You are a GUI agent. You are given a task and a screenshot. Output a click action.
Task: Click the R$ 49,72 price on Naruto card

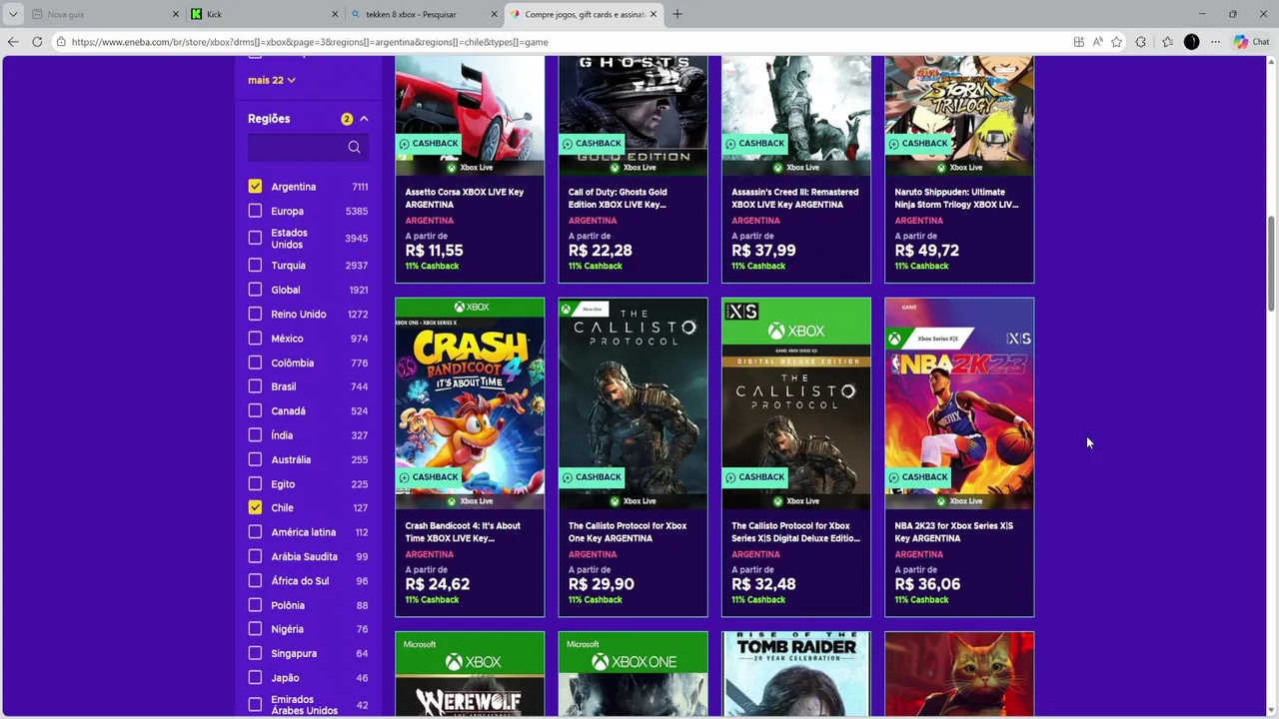pyautogui.click(x=926, y=251)
